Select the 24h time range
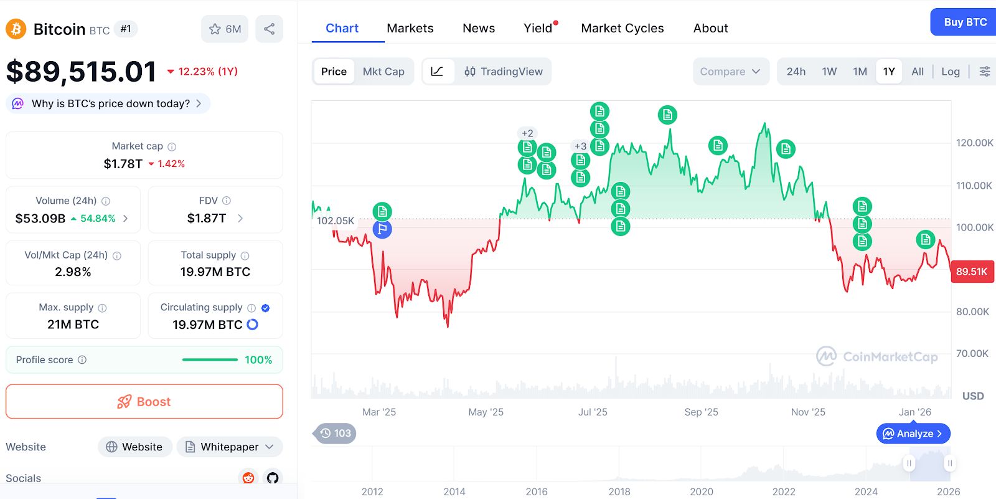 (796, 71)
